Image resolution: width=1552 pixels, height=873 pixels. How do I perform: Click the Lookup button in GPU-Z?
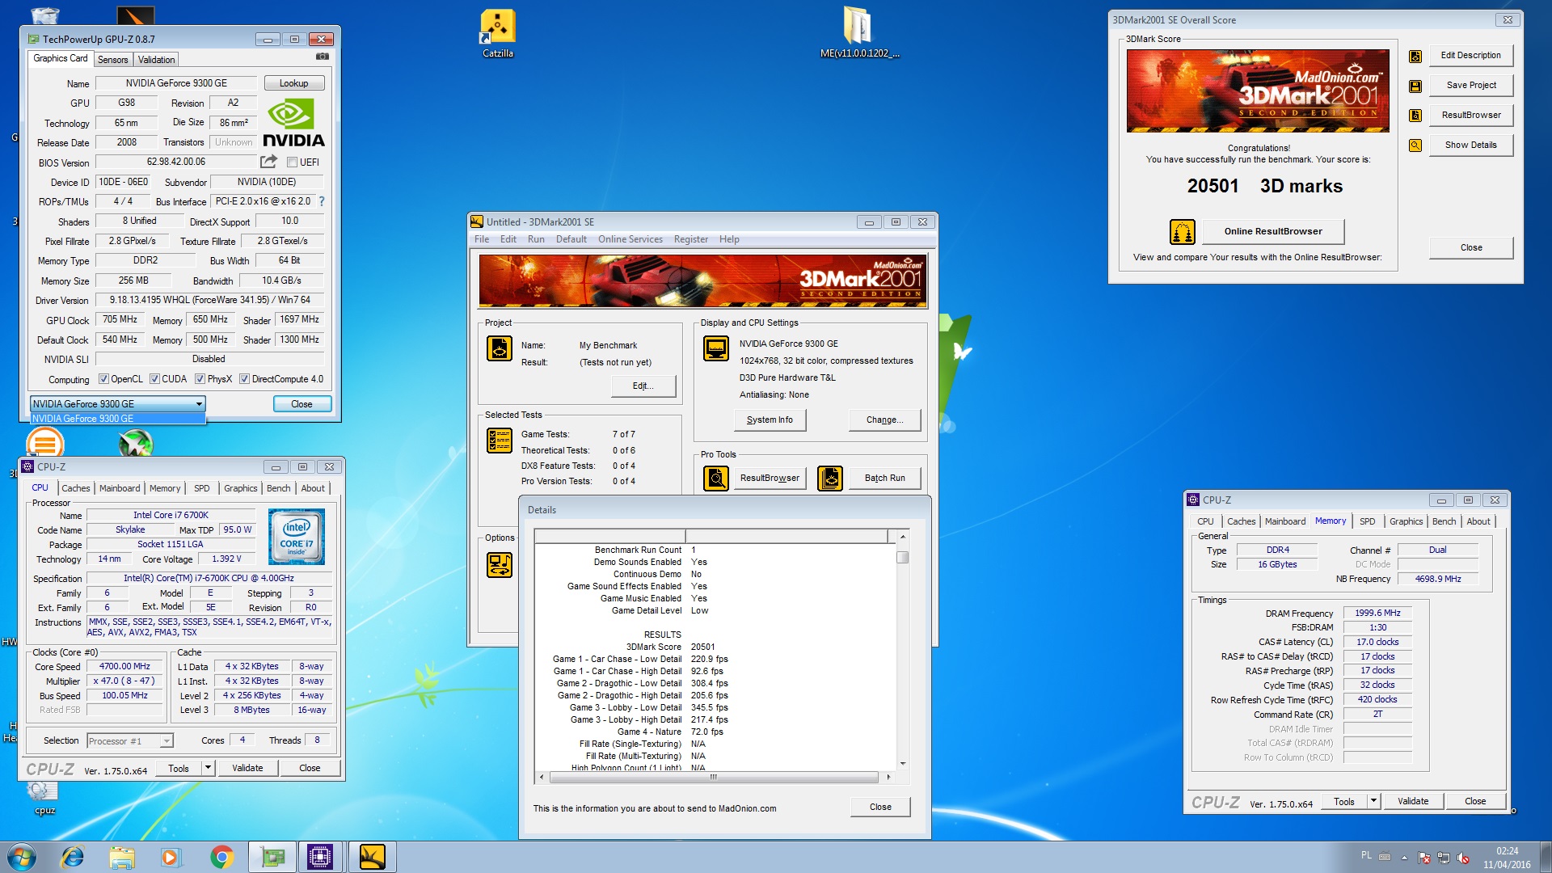coord(293,83)
